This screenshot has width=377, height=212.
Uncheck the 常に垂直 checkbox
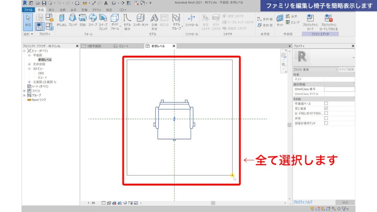(x=326, y=108)
